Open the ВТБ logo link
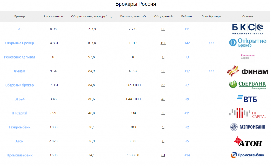The image size is (271, 166). [247, 99]
